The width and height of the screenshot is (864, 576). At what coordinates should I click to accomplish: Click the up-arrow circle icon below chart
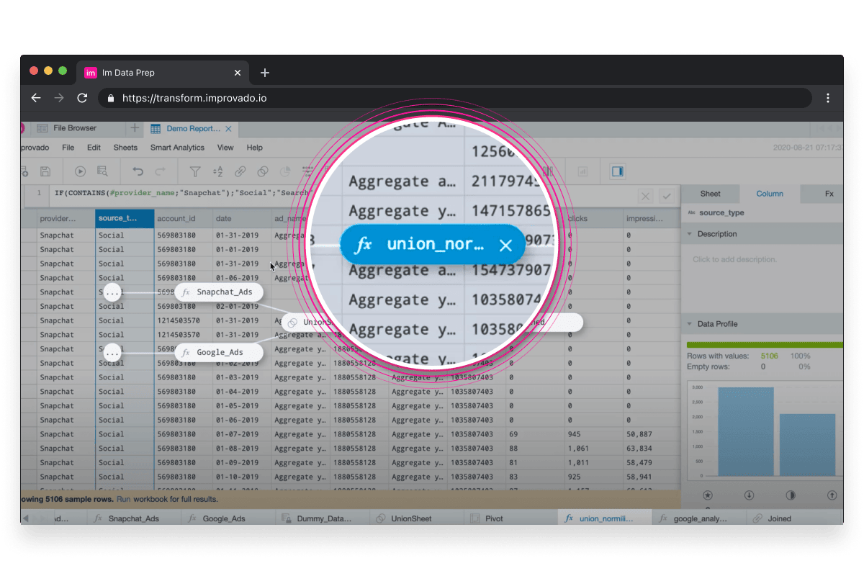[832, 495]
